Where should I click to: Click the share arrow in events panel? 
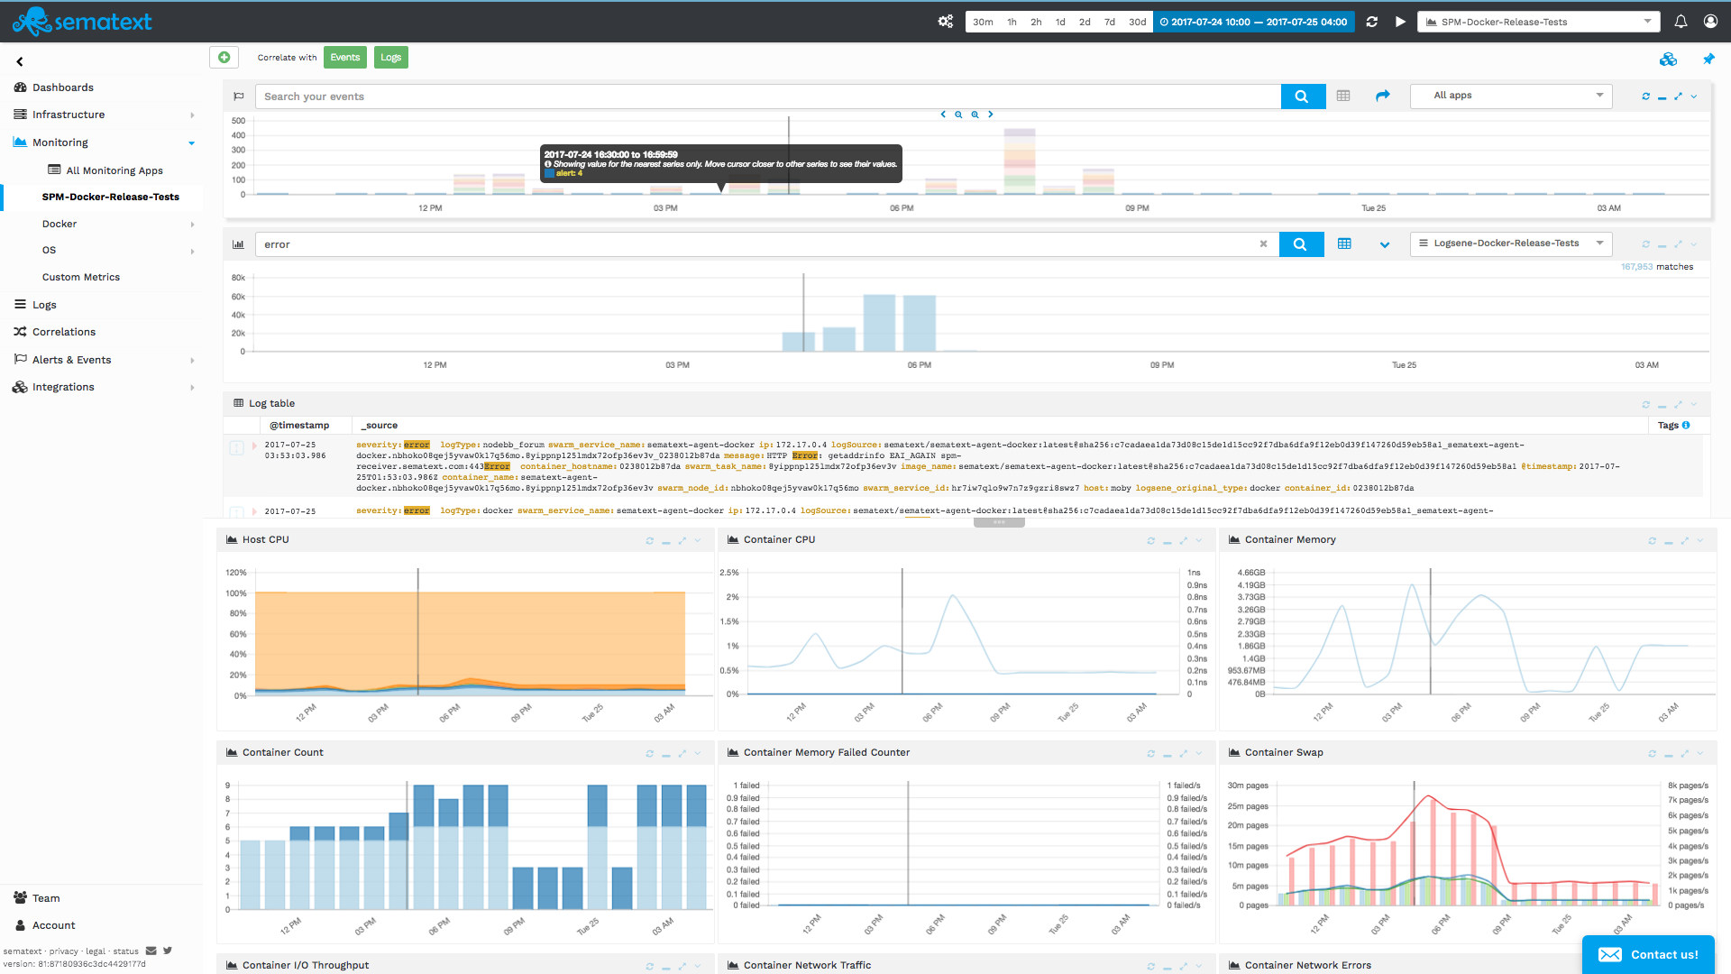click(1382, 96)
